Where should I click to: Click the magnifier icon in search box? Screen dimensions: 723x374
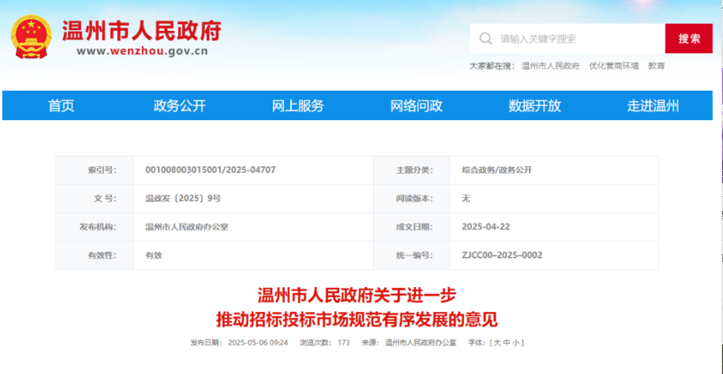[x=485, y=39]
